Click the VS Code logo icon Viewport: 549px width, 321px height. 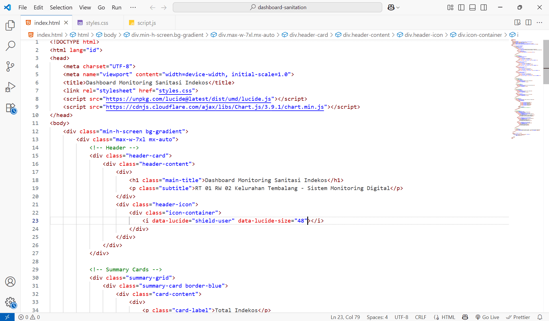[x=7, y=7]
